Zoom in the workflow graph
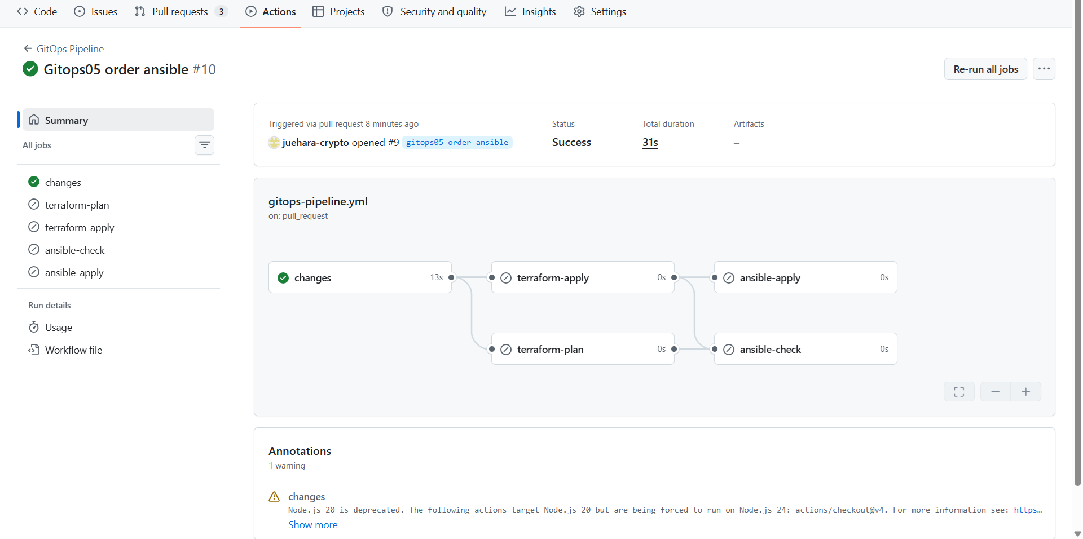The width and height of the screenshot is (1083, 539). pos(1026,391)
